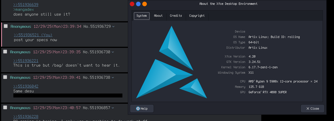Click the blacked-out spoiler bar under Same desu
This screenshot has height=121, width=334.
68,95
